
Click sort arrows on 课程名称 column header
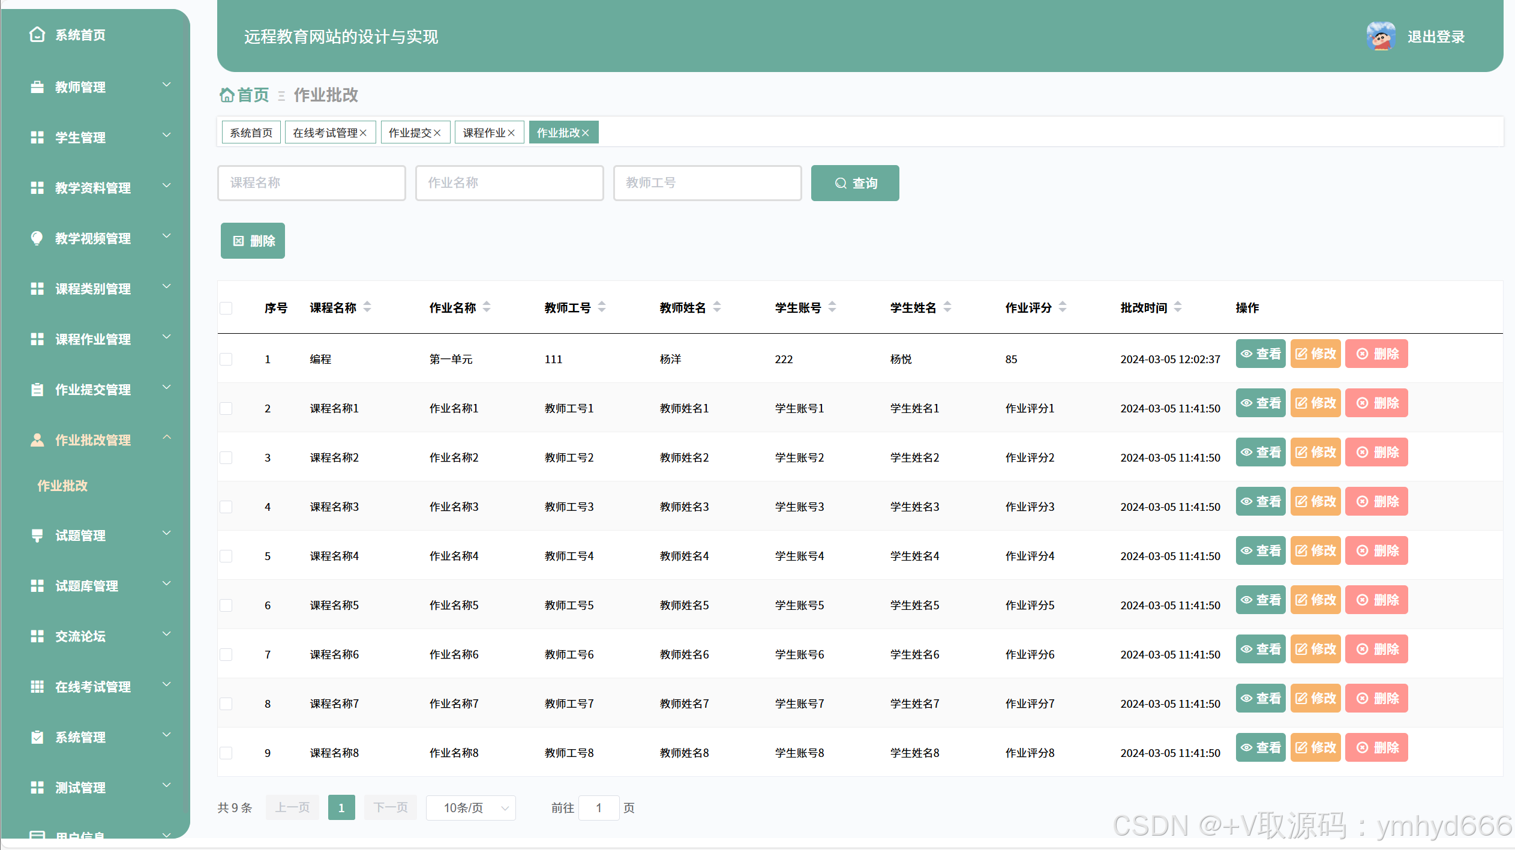(x=367, y=307)
